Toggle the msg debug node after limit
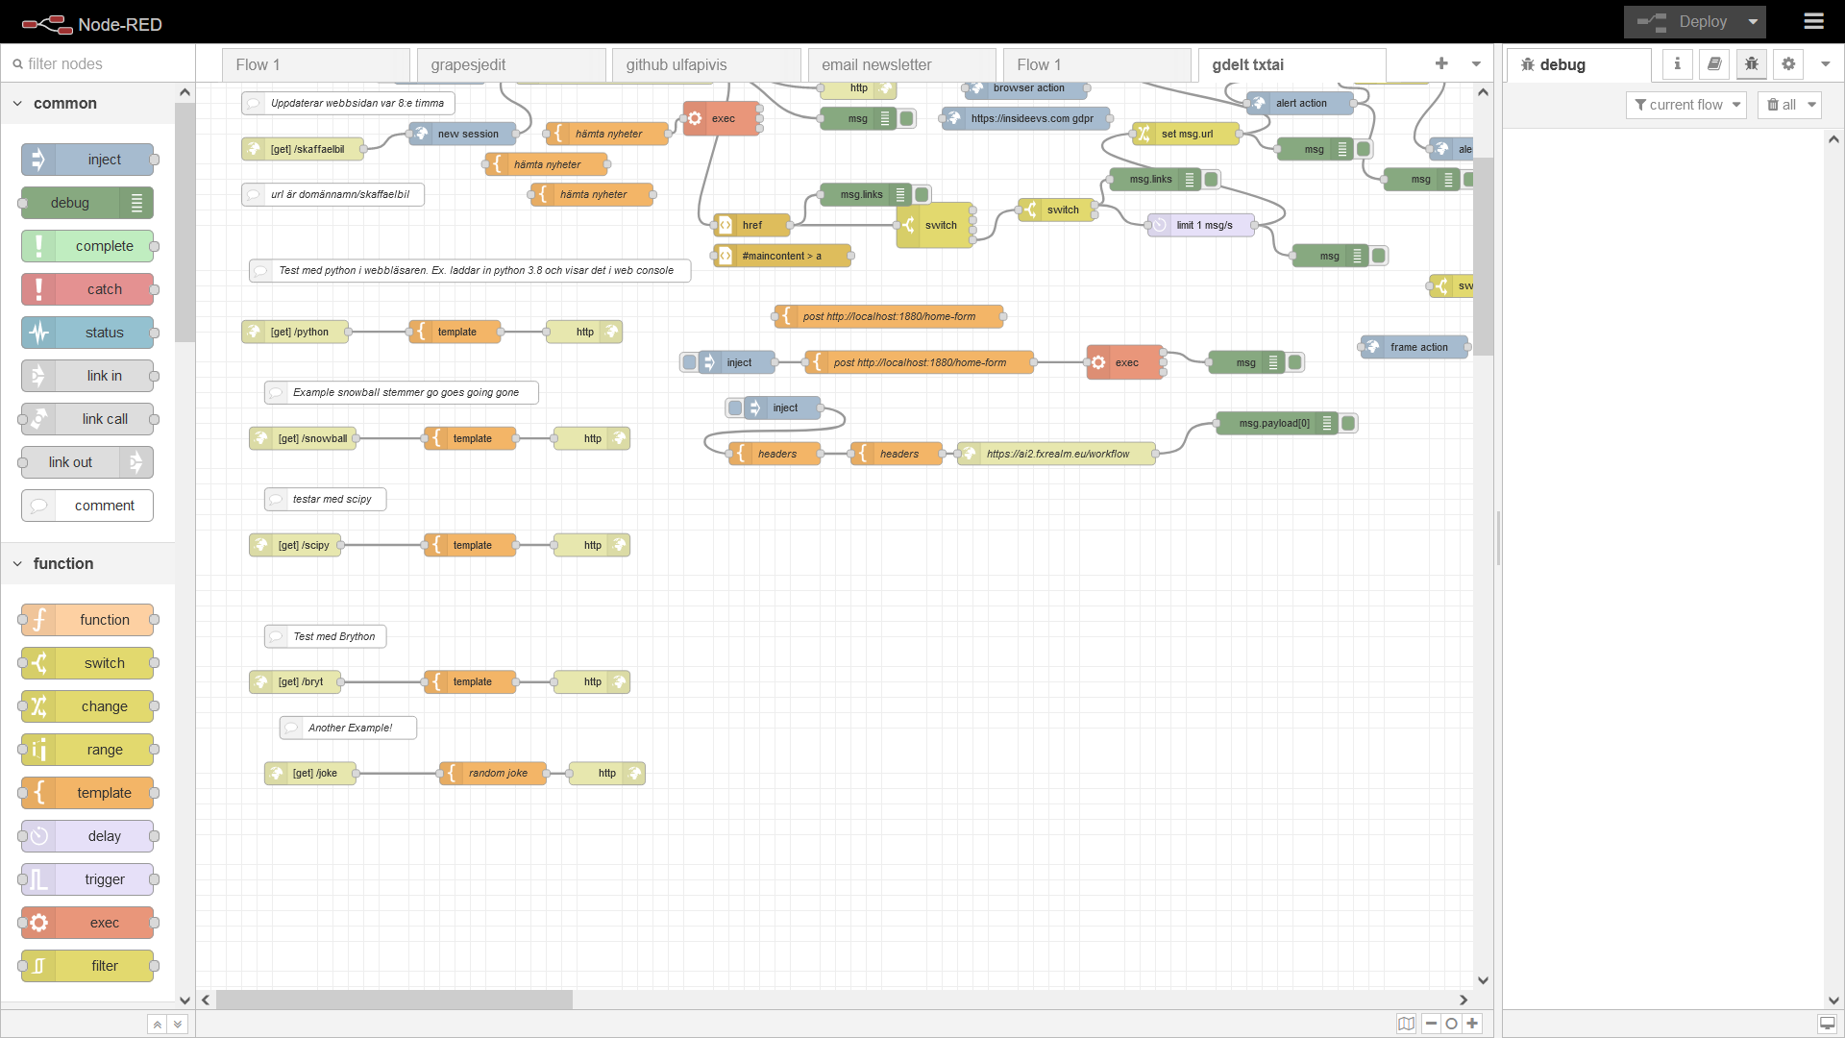 point(1379,256)
